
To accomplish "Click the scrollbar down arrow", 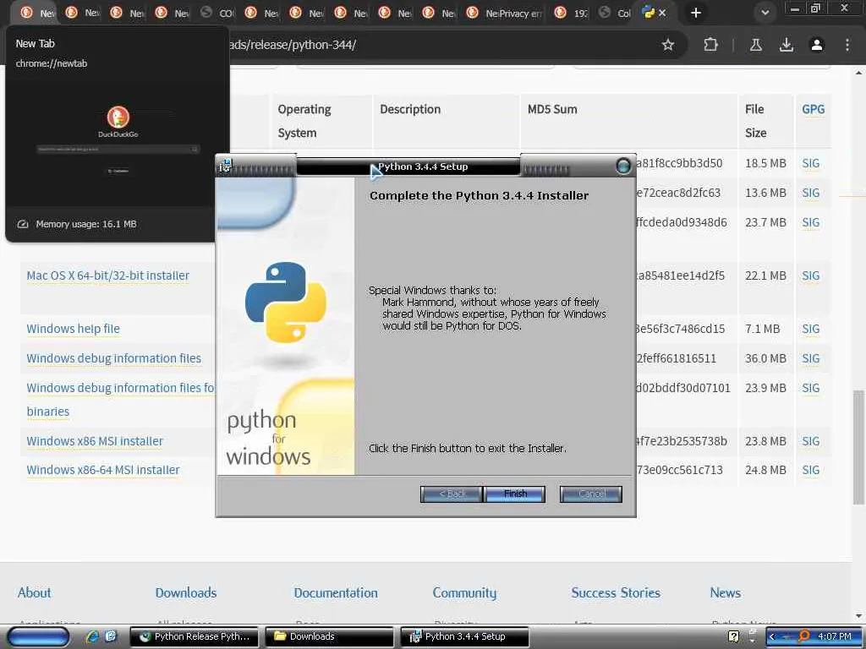I will click(858, 616).
